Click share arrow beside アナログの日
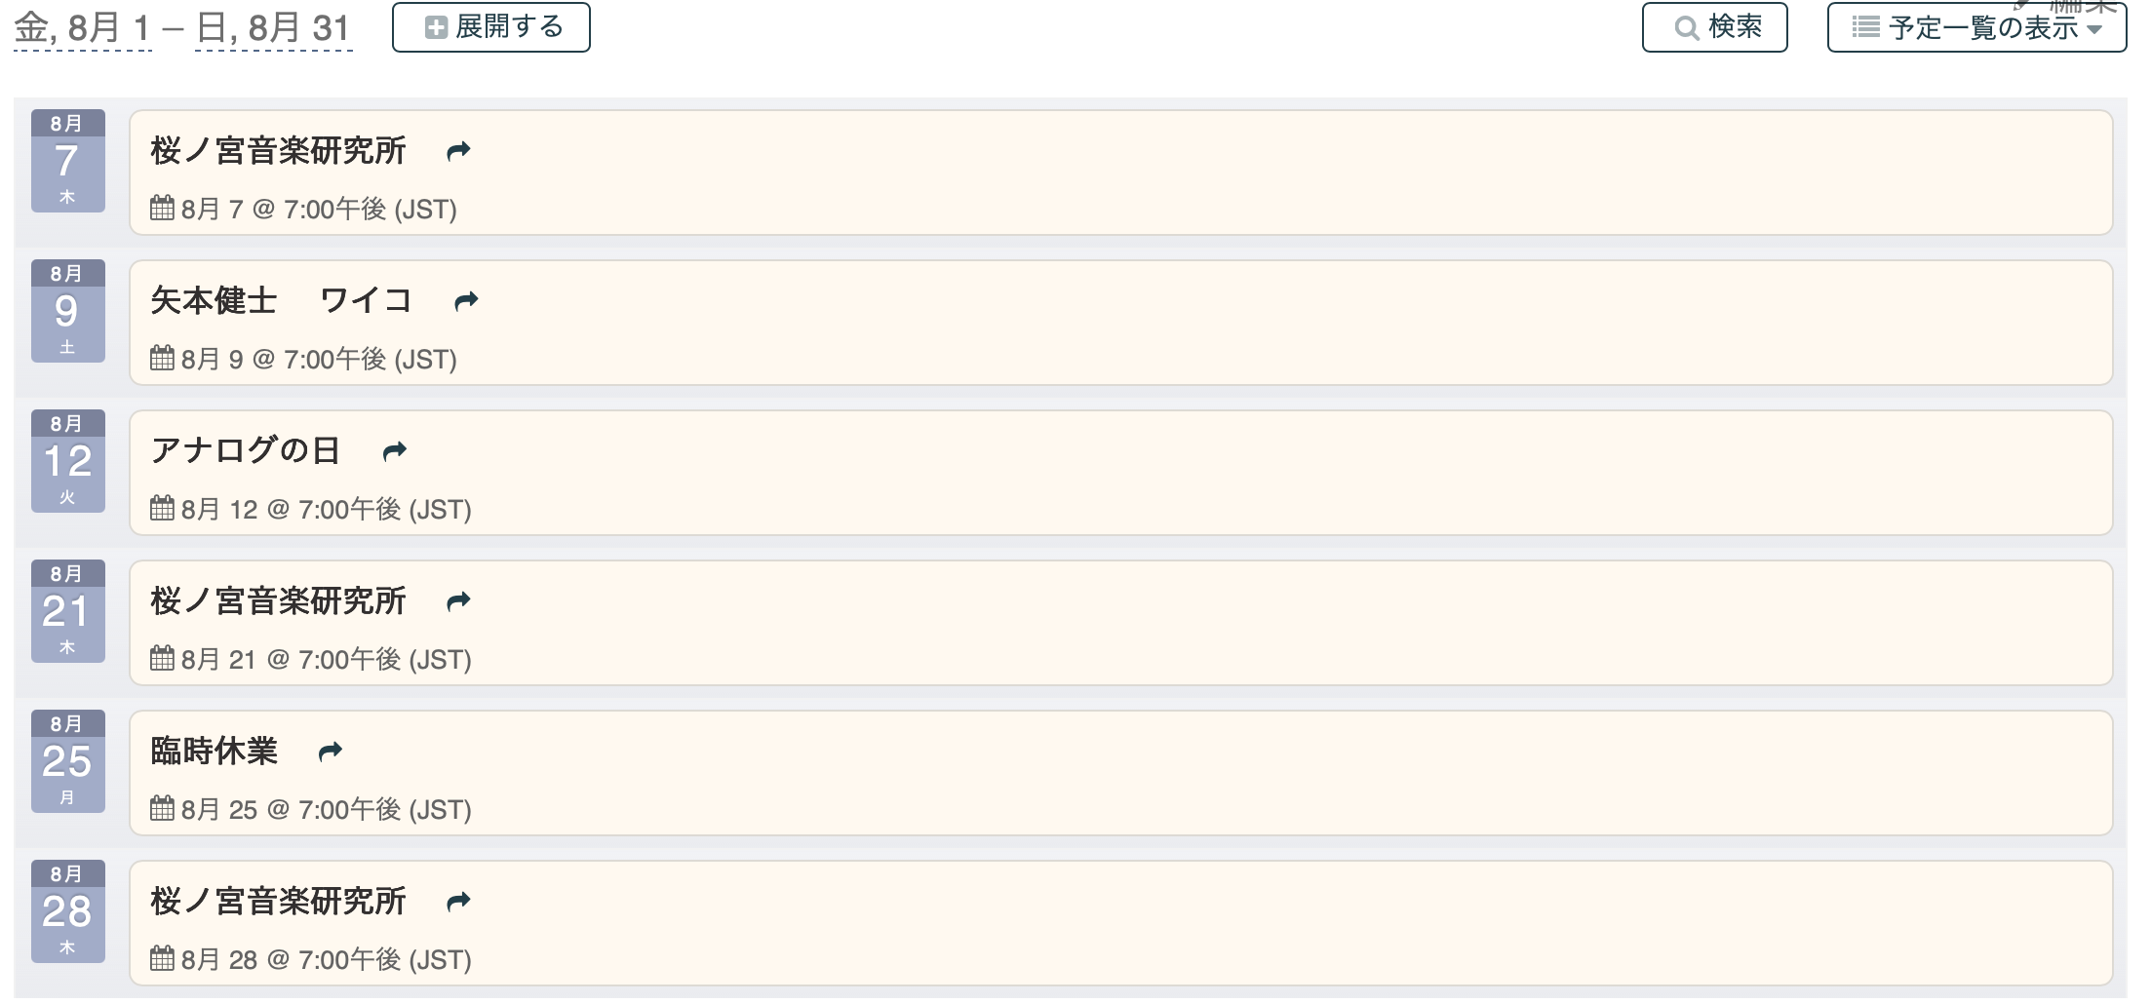The width and height of the screenshot is (2151, 1004). click(x=395, y=451)
